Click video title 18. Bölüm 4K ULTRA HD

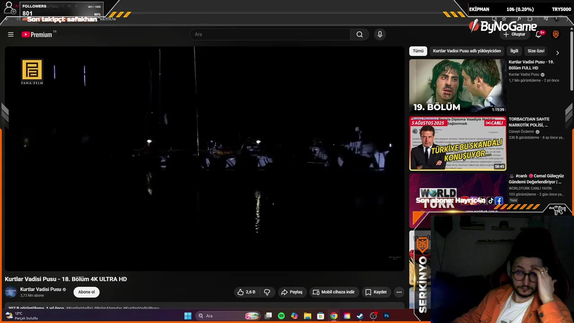[x=66, y=279]
